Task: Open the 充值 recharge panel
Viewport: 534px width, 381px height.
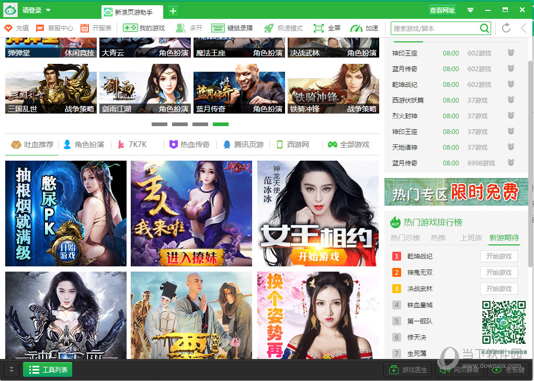Action: (21, 28)
